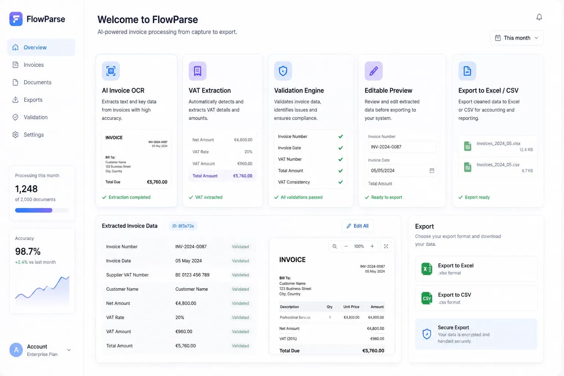This screenshot has width=564, height=376.
Task: Click the Overview home icon in sidebar
Action: pos(15,47)
